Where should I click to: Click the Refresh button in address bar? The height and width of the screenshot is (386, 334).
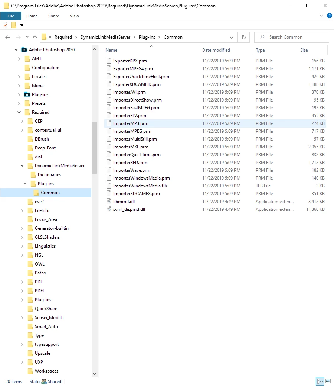(243, 37)
